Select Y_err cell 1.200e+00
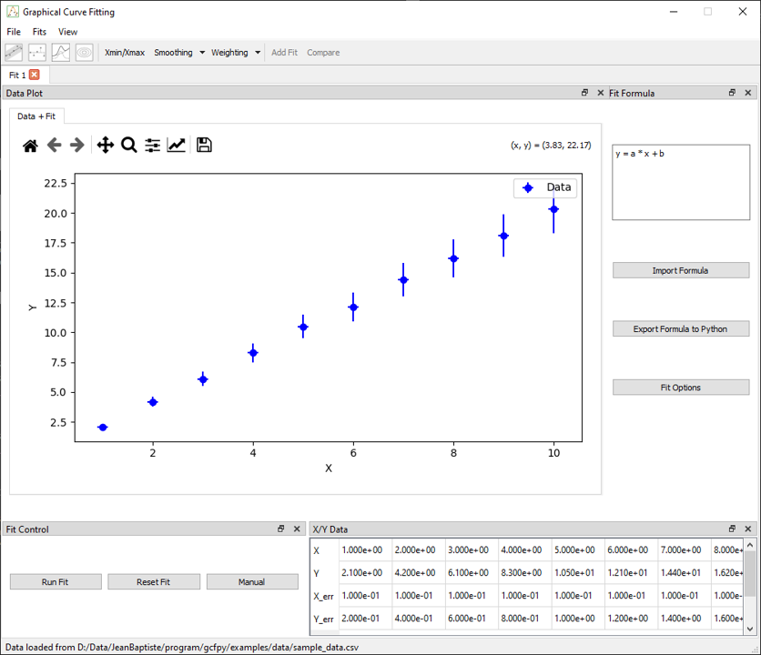Screen dimensions: 761x655 (631, 619)
